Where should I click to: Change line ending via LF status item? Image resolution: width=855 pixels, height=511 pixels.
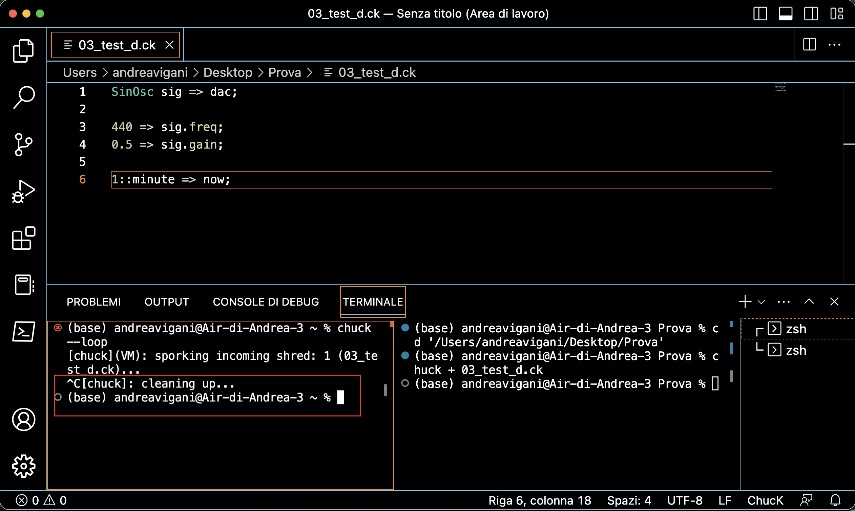[725, 500]
